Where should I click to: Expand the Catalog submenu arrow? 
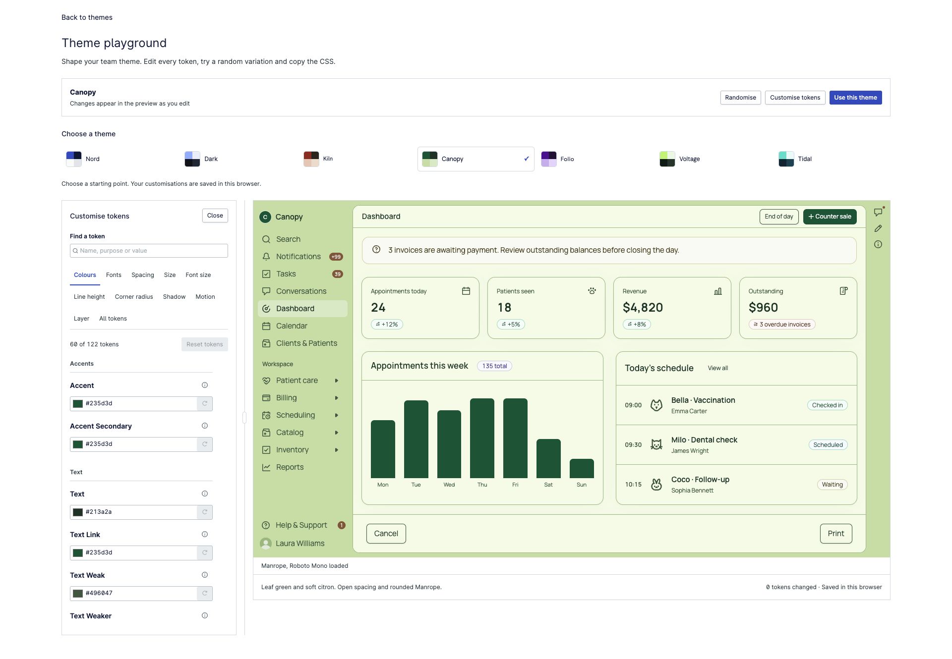pos(337,433)
